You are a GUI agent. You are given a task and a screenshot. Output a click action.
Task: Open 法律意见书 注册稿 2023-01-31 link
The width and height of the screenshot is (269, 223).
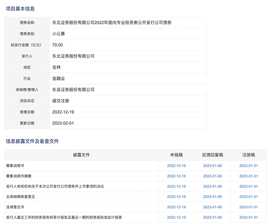click(x=248, y=207)
